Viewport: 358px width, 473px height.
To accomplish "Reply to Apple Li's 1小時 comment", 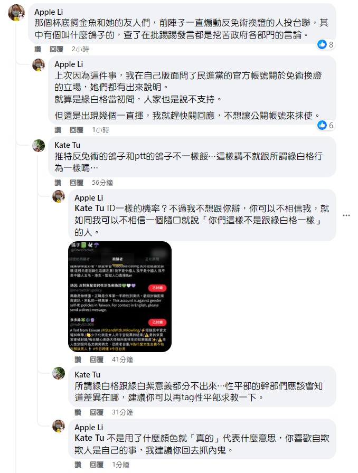I will pos(77,130).
